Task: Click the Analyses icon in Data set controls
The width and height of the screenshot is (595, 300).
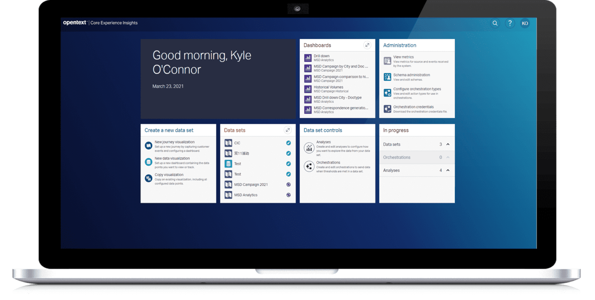Action: click(309, 148)
